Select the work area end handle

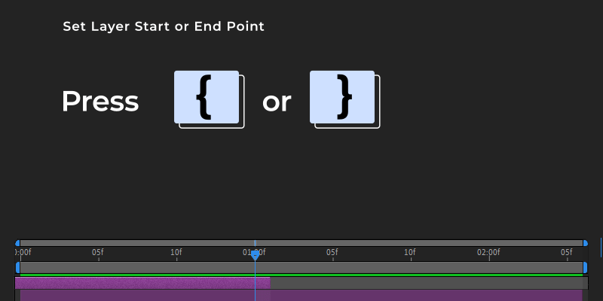coord(586,268)
